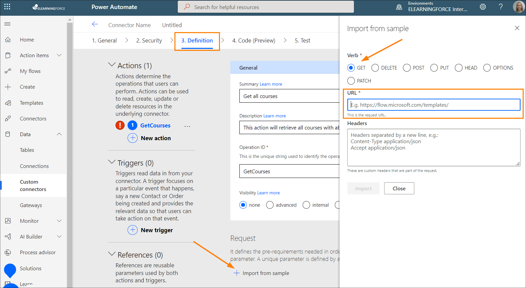This screenshot has width=526, height=288.
Task: Set visibility to internal
Action: (x=306, y=205)
